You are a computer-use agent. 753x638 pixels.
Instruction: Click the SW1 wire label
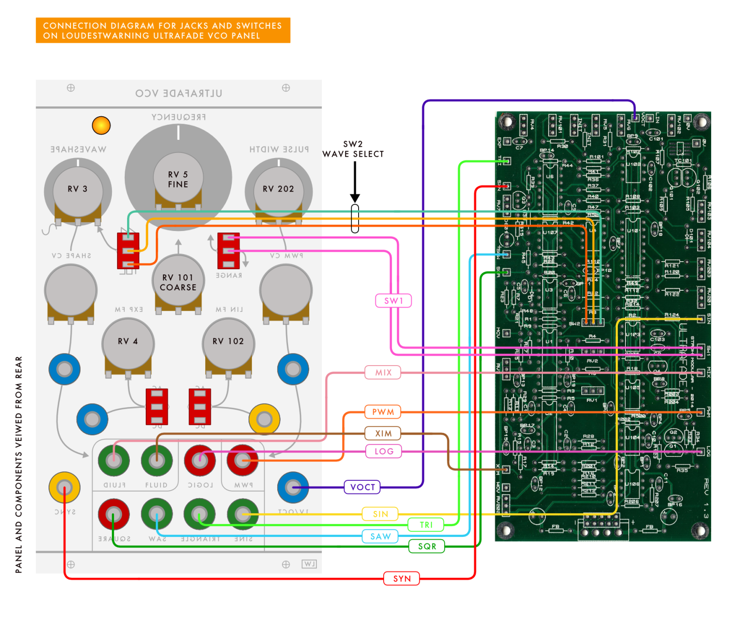pos(393,301)
